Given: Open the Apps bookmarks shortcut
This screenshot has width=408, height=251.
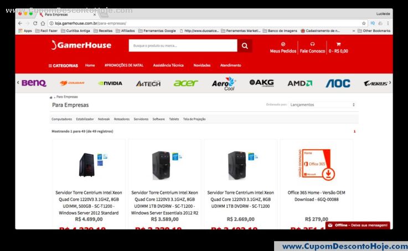Looking at the screenshot, I should (25, 30).
